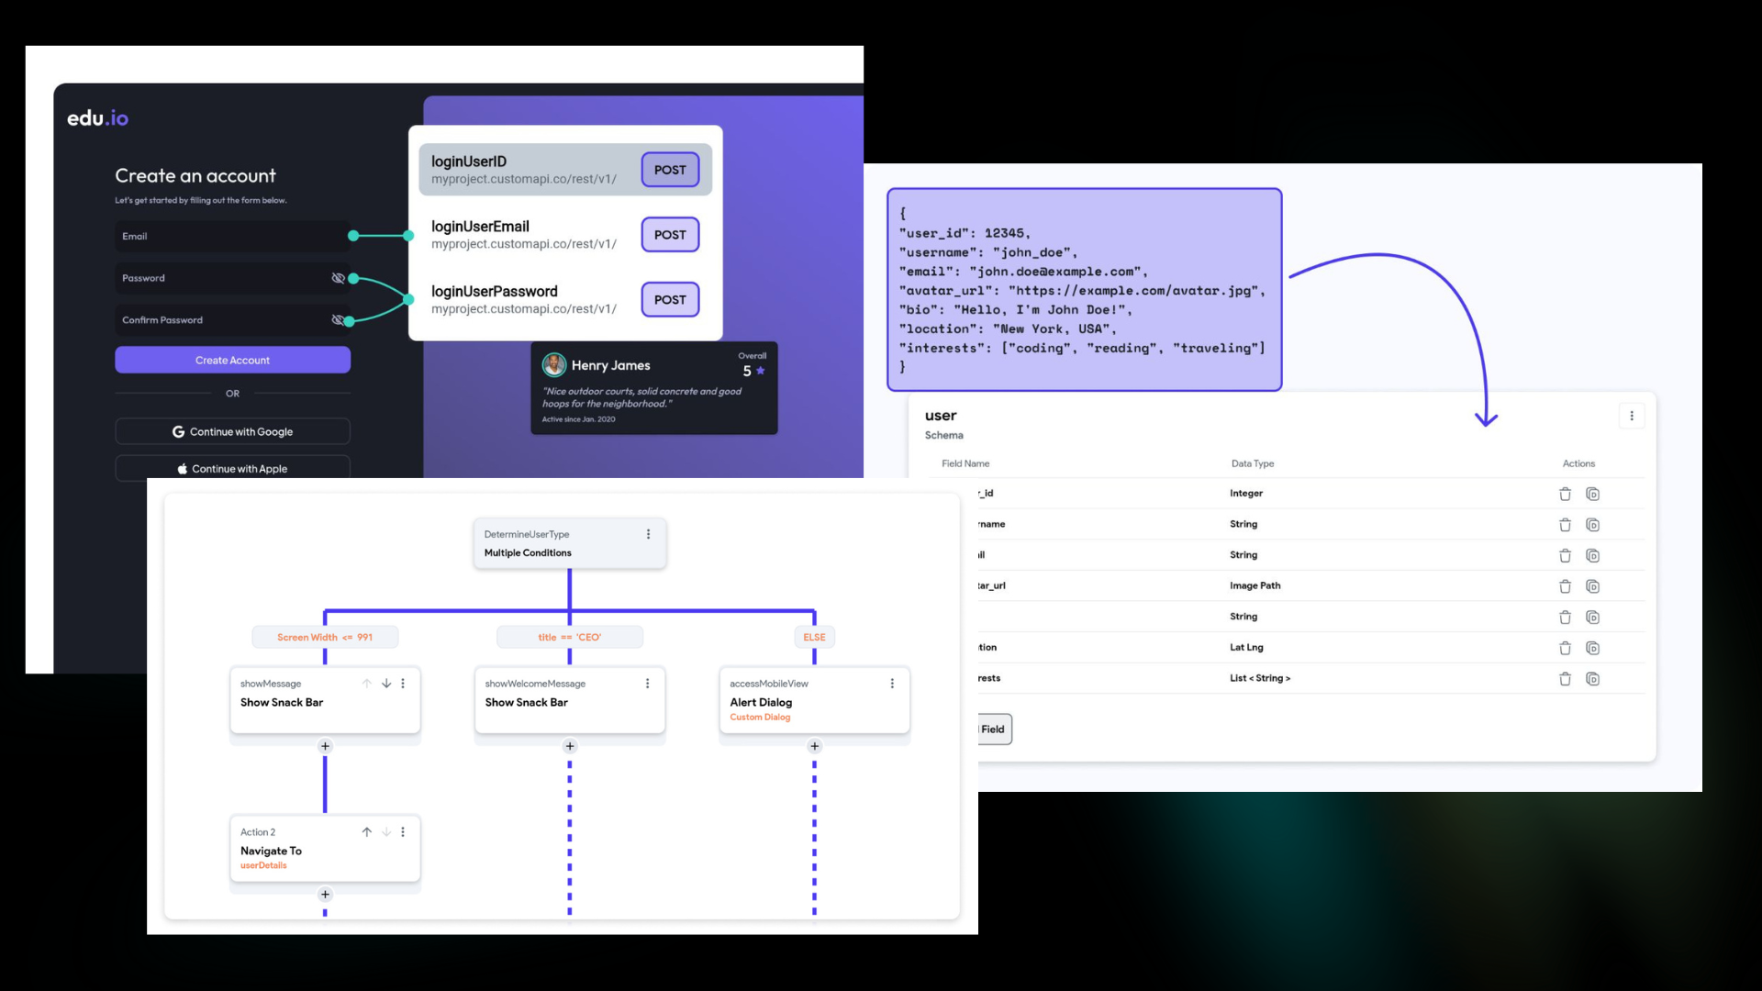Delete the Integer field row

click(x=1565, y=495)
